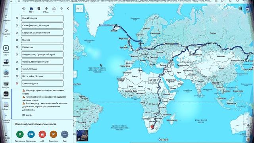Screen dimensions: 254x143
Task: Edit the Токио, Япония waypoint field
Action: [x=42, y=69]
